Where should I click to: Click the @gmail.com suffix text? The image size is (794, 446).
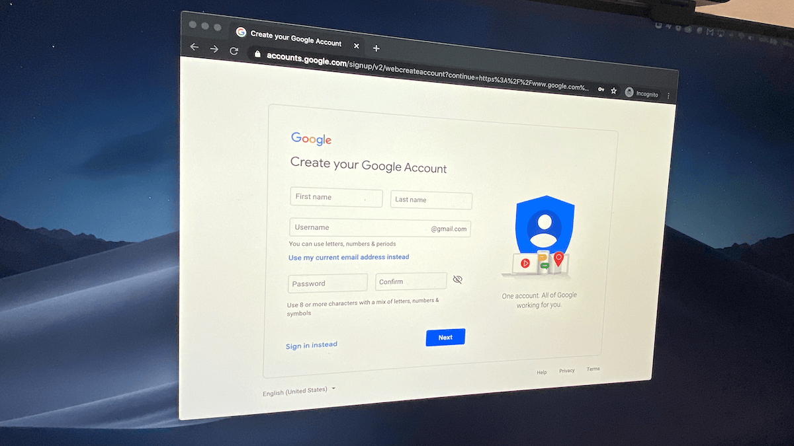[x=449, y=229]
